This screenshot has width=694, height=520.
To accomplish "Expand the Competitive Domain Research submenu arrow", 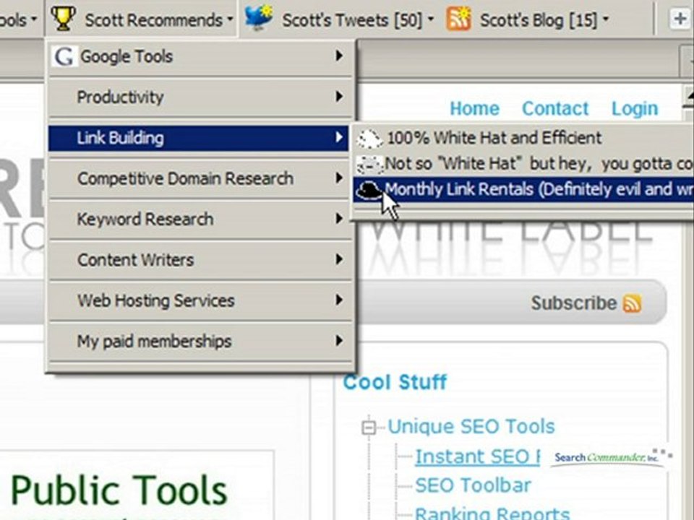I will (339, 178).
